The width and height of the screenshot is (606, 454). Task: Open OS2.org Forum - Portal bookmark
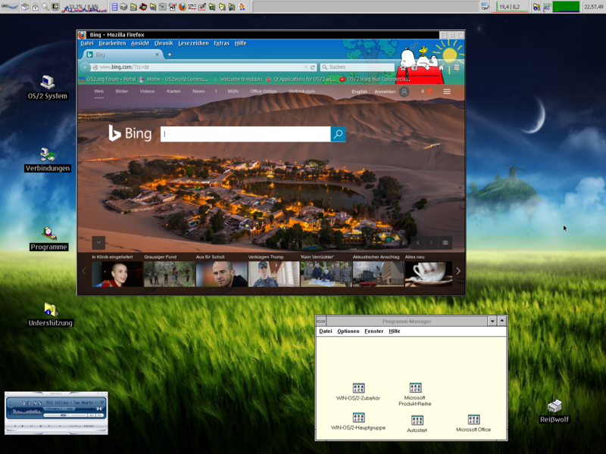click(x=108, y=79)
